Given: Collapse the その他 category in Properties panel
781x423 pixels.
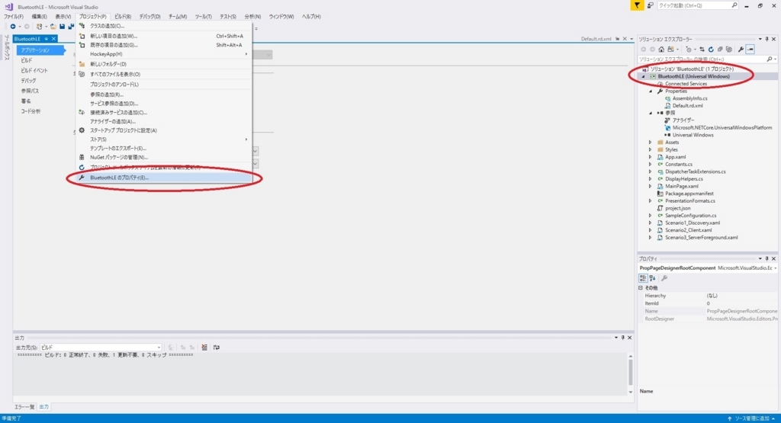Looking at the screenshot, I should pos(641,288).
